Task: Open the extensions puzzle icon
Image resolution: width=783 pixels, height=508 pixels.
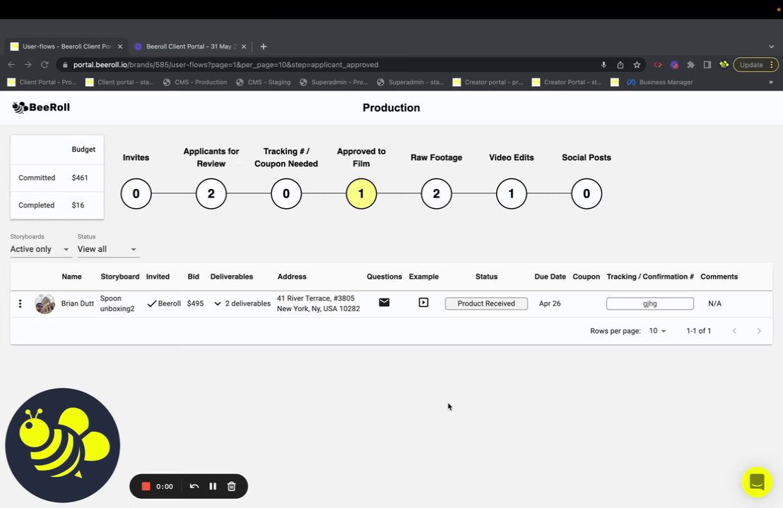Action: click(x=690, y=65)
